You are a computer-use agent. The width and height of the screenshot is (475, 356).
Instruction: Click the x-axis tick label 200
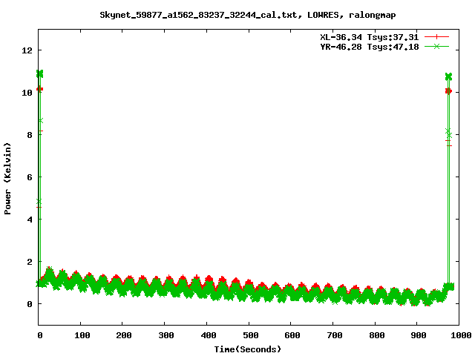124,335
